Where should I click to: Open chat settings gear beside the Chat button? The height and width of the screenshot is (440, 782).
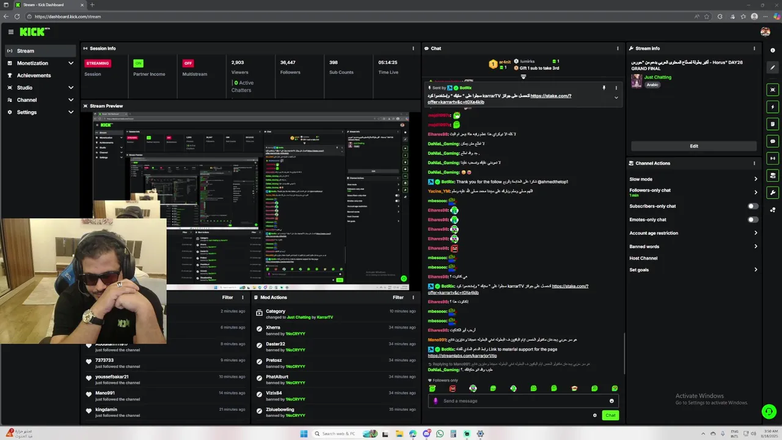point(594,416)
